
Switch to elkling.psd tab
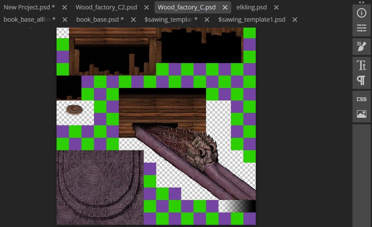point(251,7)
